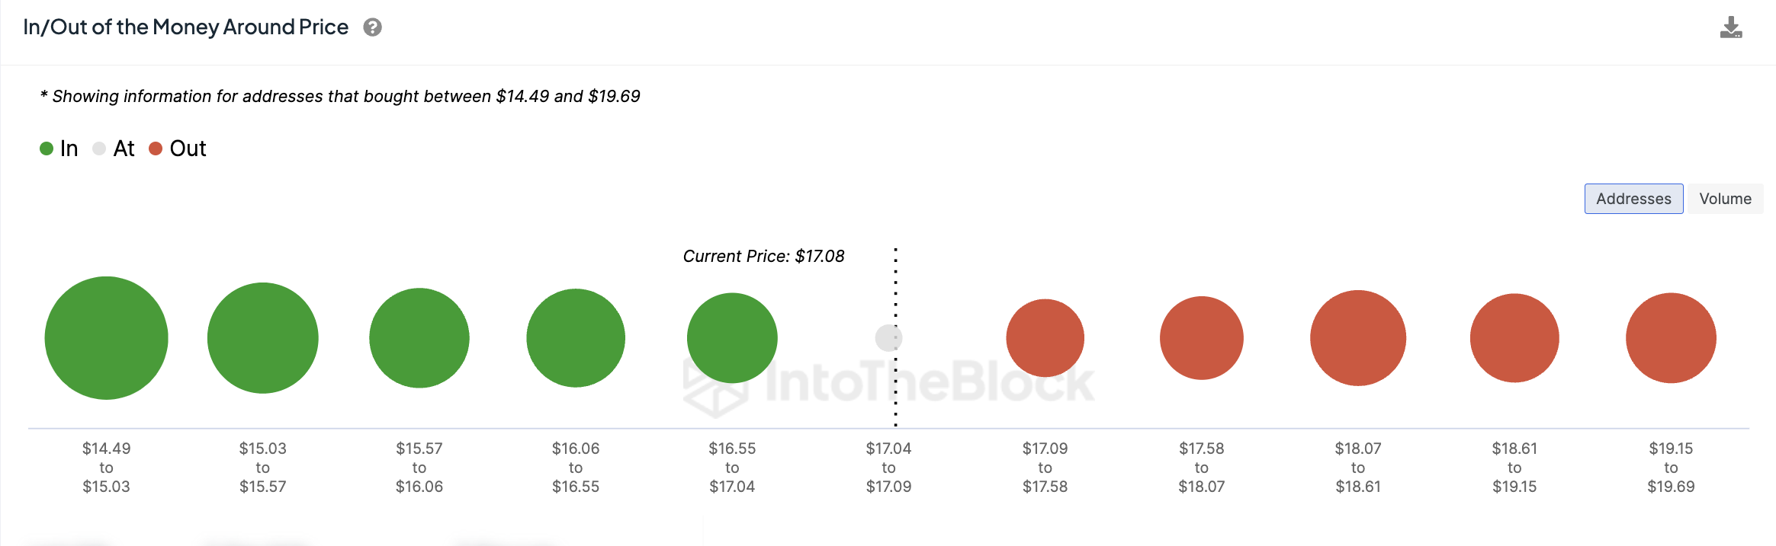The width and height of the screenshot is (1776, 546).
Task: Click the help question mark icon
Action: 372,27
